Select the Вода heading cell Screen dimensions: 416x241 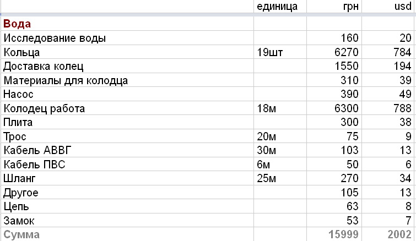click(127, 24)
